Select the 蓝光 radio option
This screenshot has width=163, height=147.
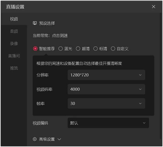[60, 49]
